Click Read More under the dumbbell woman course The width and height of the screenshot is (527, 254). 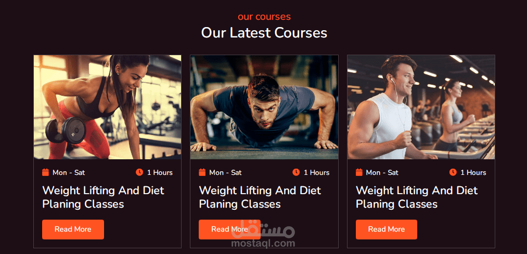click(73, 230)
